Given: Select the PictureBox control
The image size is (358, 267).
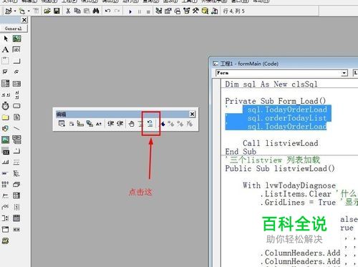Looking at the screenshot, I should click(x=16, y=39).
